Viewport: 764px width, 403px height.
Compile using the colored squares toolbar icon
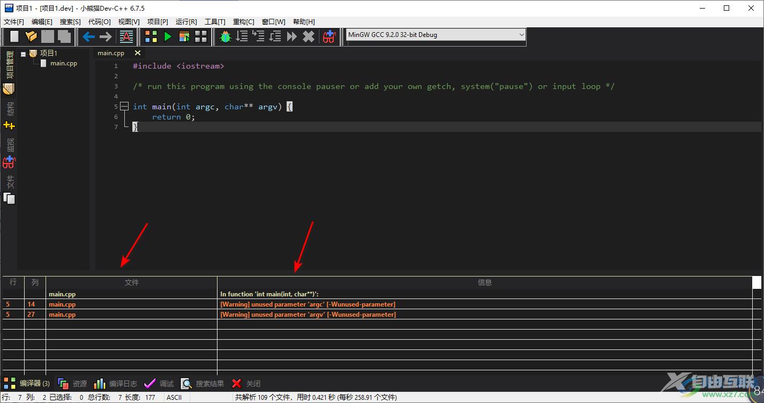(151, 36)
